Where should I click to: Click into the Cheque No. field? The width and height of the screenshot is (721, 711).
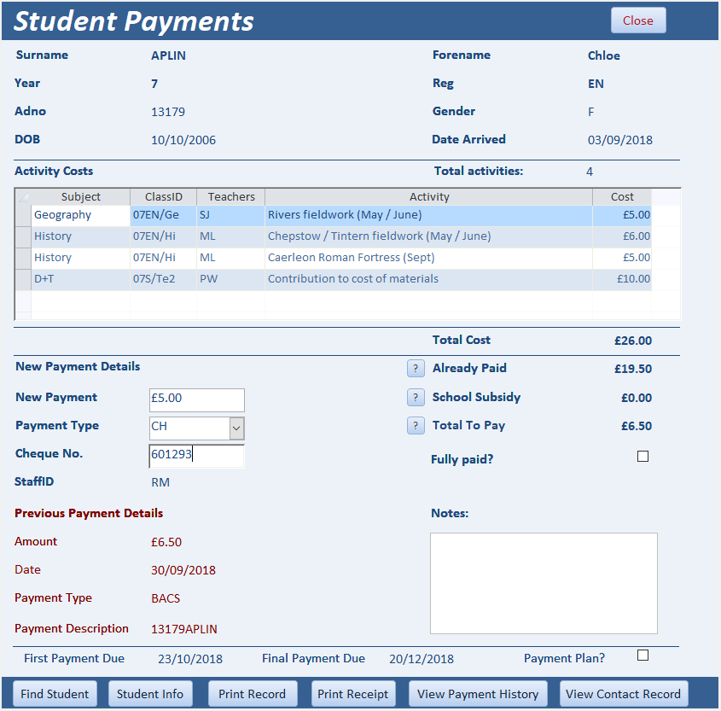pos(197,456)
